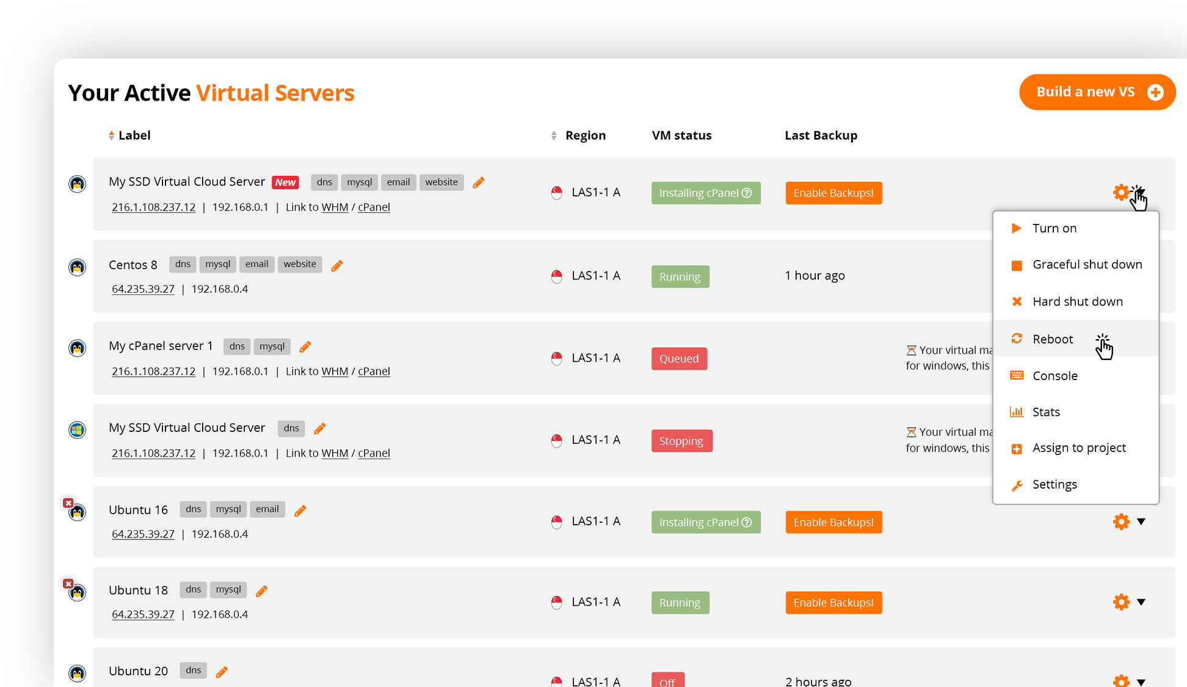Screen dimensions: 1187x687
Task: Expand the actions dropdown arrow on the Ubuntu 18 row
Action: click(x=1142, y=602)
